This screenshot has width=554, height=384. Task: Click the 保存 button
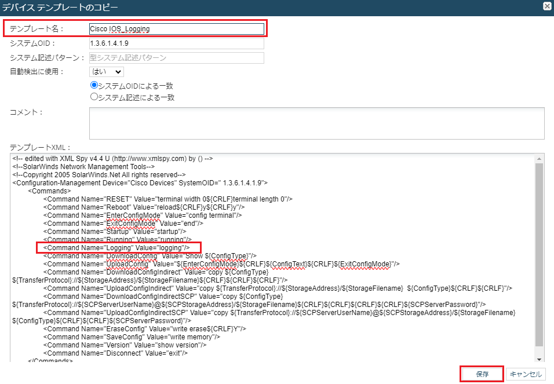[x=482, y=374]
